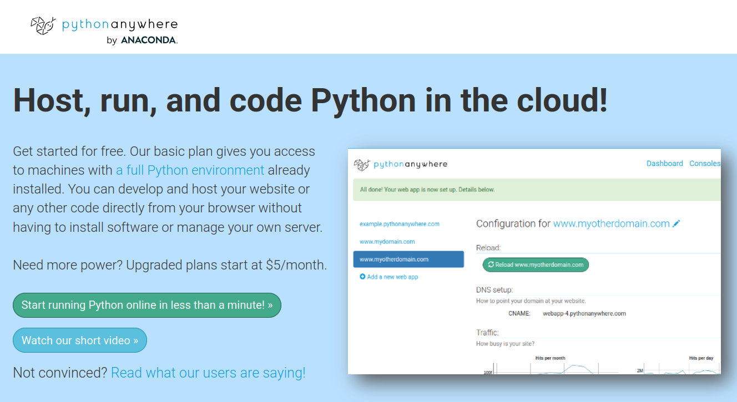This screenshot has height=402, width=737.
Task: Click the Add a new web app link
Action: click(x=391, y=276)
